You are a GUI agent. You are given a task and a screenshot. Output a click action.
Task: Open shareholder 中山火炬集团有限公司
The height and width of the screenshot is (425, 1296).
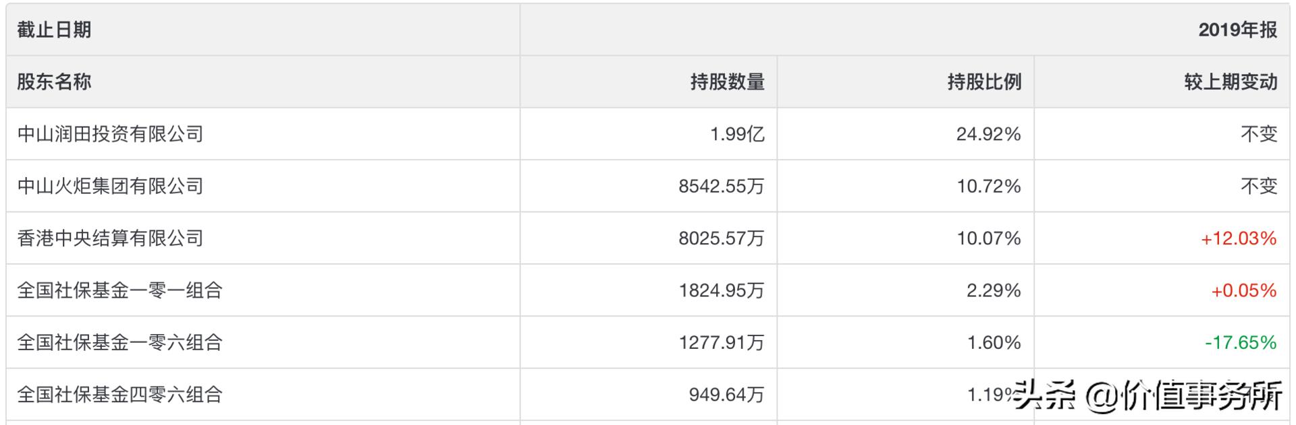[x=110, y=186]
